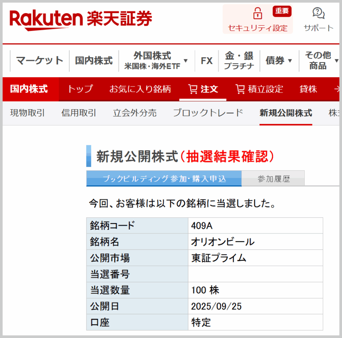Screen dimensions: 342x338
Task: Go to the 現物取引 sub-tab
Action: [x=27, y=113]
